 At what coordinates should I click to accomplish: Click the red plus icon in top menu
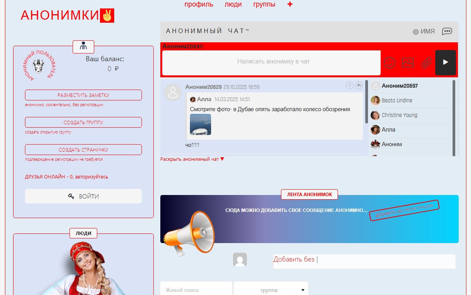290,5
